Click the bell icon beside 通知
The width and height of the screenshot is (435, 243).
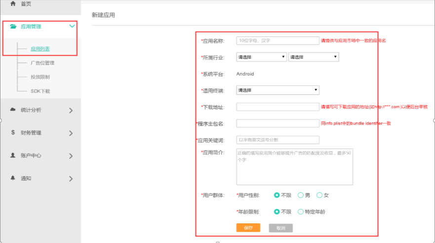click(x=13, y=178)
